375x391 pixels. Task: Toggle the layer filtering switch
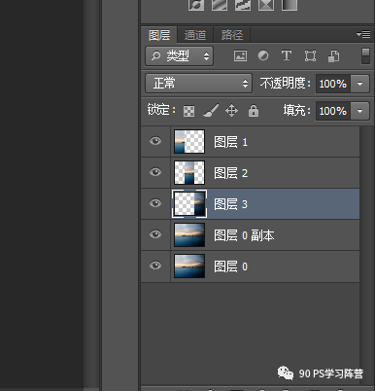[x=365, y=56]
